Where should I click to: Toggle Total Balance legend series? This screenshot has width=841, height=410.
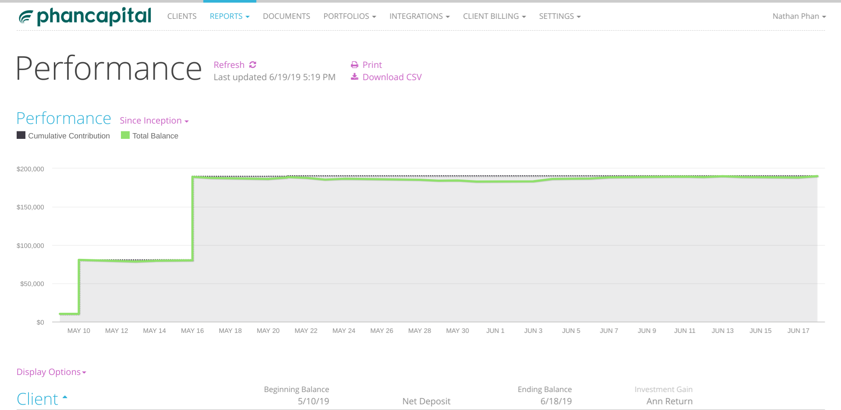(150, 136)
